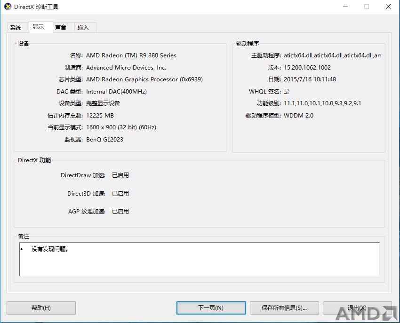This screenshot has height=323, width=400.
Task: Click the 完整显示设备 value
Action: (103, 103)
